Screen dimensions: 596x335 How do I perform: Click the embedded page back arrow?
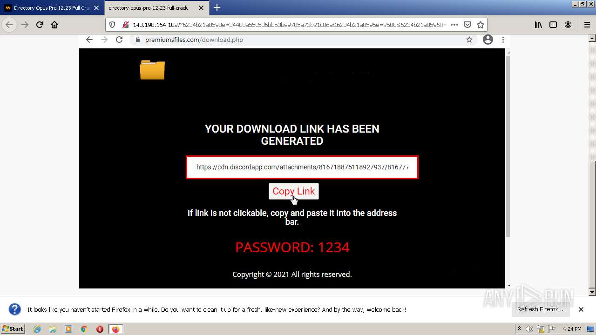click(89, 40)
